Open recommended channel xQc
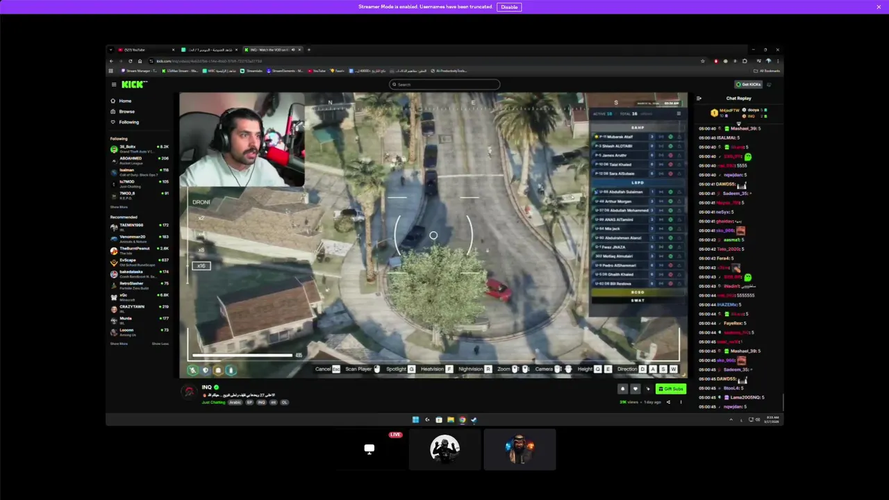 click(x=139, y=297)
